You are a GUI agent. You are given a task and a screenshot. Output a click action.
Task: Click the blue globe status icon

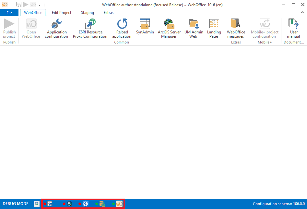pos(86,204)
